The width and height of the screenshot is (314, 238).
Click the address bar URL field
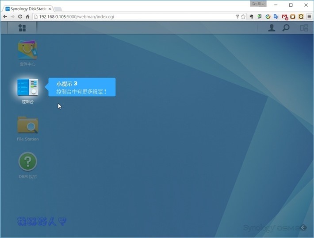pyautogui.click(x=133, y=16)
